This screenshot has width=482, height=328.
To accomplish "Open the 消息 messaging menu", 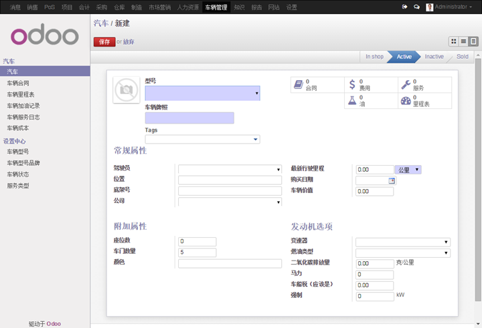I will (x=15, y=7).
